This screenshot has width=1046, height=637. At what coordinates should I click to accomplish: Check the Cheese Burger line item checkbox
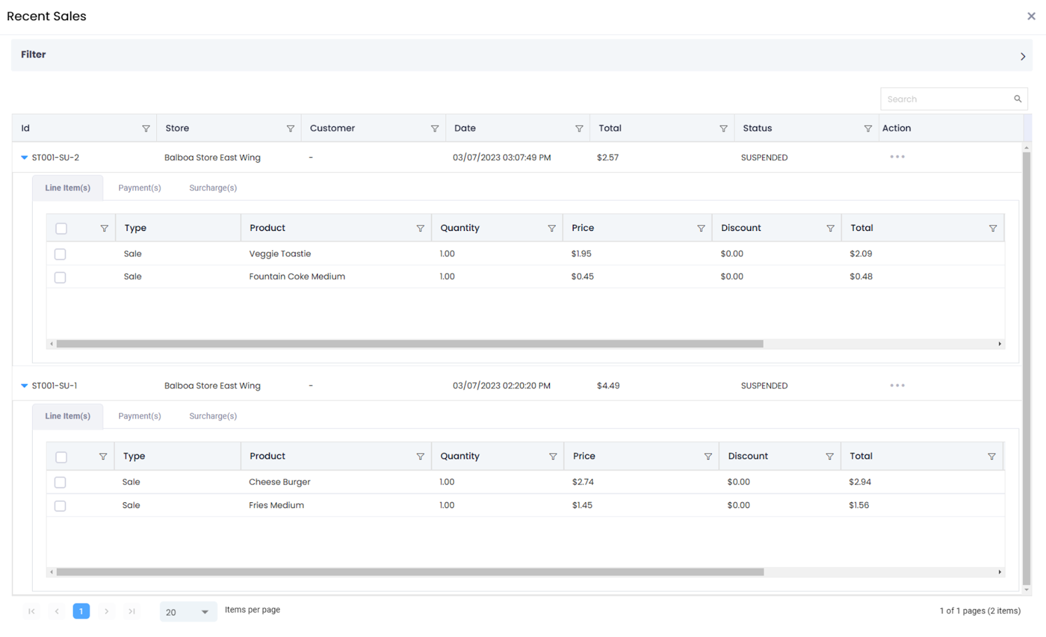pyautogui.click(x=60, y=483)
